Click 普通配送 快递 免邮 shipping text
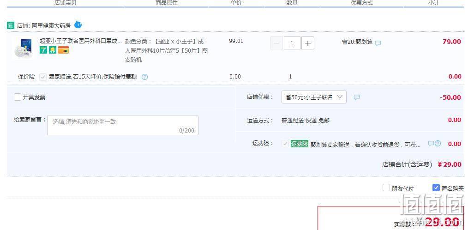The width and height of the screenshot is (468, 230). coord(306,121)
